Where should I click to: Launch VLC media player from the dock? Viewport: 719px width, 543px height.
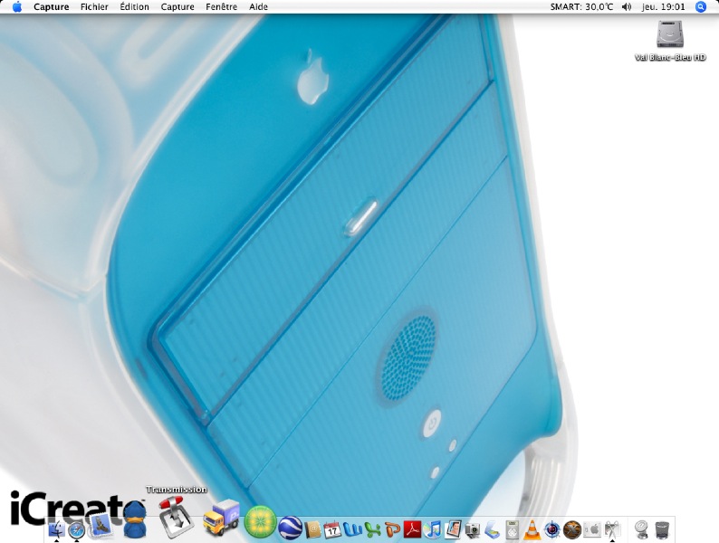pos(532,529)
